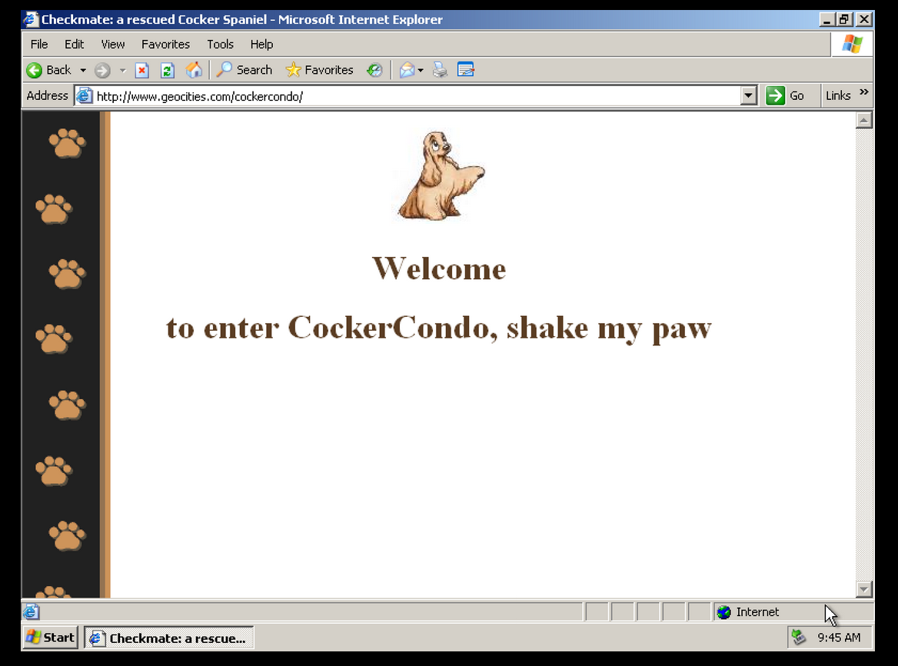Expand the Mail button dropdown

click(x=421, y=70)
